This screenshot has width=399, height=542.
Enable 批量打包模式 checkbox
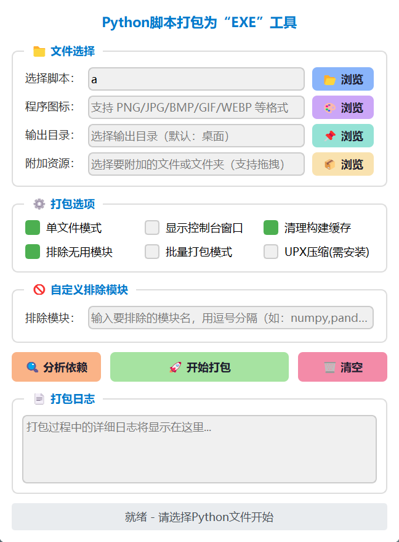(x=152, y=252)
